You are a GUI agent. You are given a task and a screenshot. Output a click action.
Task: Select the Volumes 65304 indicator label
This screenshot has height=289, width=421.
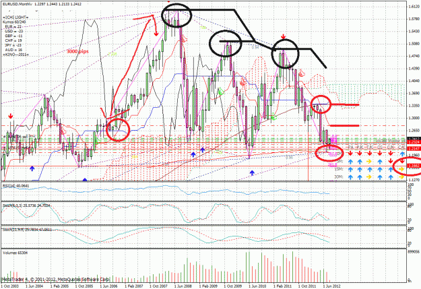[x=13, y=253]
